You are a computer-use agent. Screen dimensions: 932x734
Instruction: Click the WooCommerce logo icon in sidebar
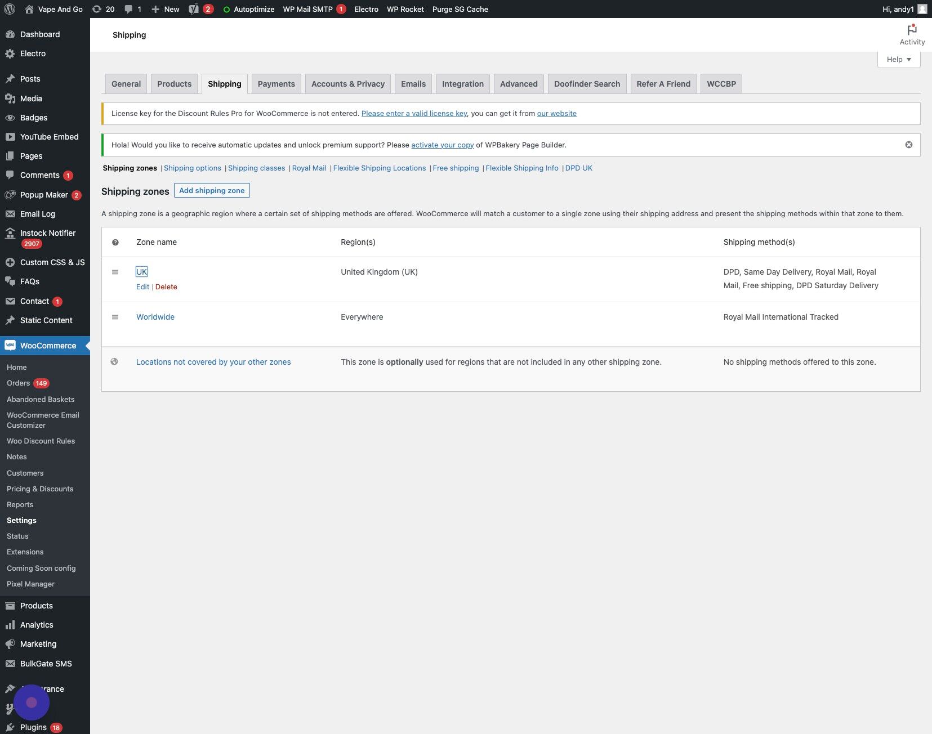click(10, 346)
